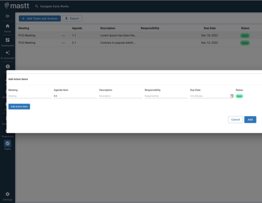Click the Contrary to popular belief cell
This screenshot has height=203, width=262.
(118, 43)
